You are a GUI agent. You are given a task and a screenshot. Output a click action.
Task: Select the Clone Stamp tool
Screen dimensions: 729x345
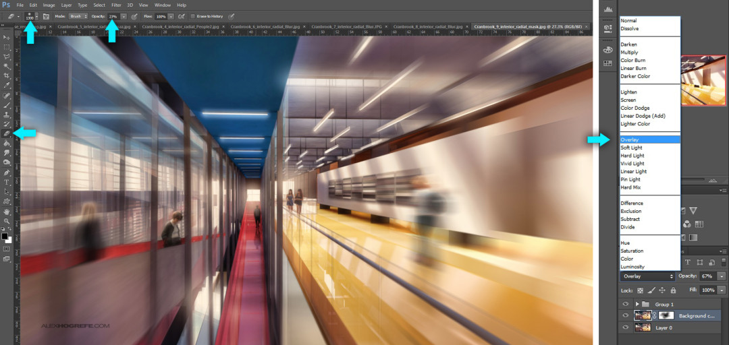click(7, 115)
